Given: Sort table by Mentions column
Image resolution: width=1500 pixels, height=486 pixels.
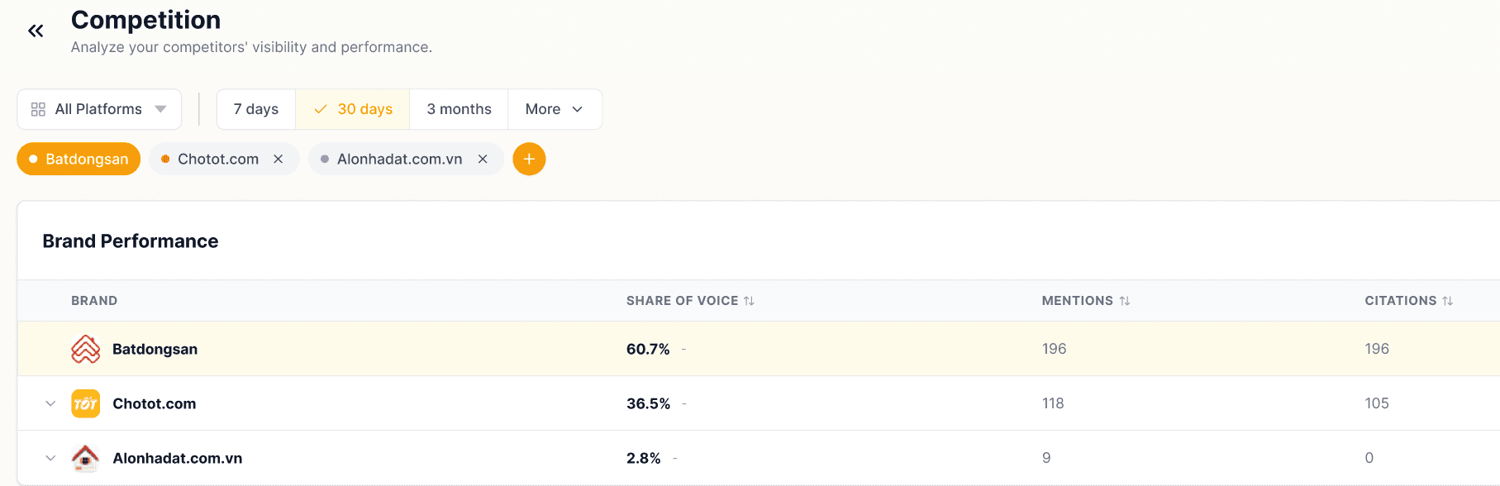Looking at the screenshot, I should click(x=1124, y=301).
